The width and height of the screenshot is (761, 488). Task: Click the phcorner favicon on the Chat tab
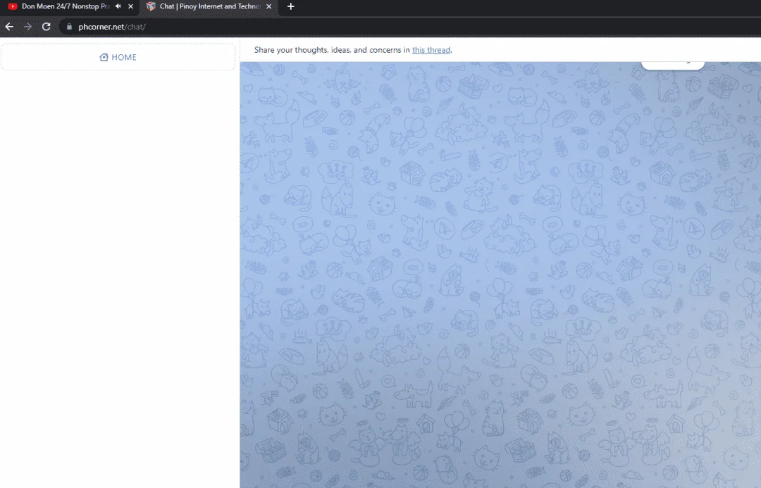151,6
